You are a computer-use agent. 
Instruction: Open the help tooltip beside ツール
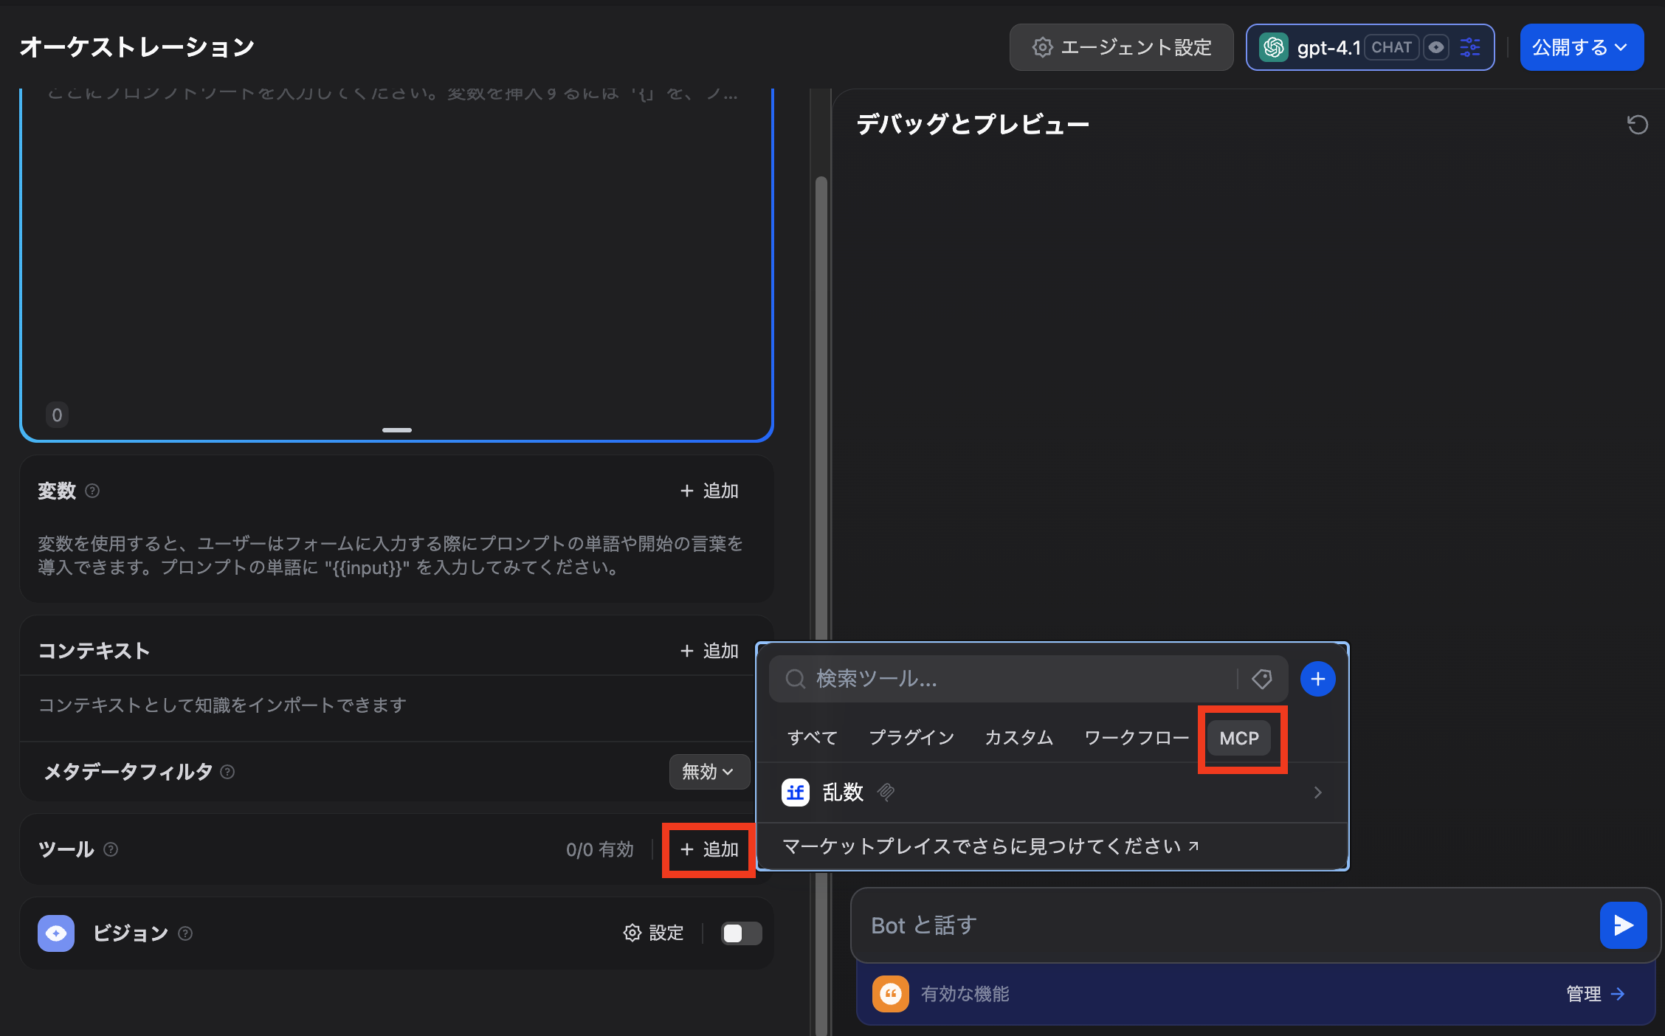pyautogui.click(x=111, y=849)
